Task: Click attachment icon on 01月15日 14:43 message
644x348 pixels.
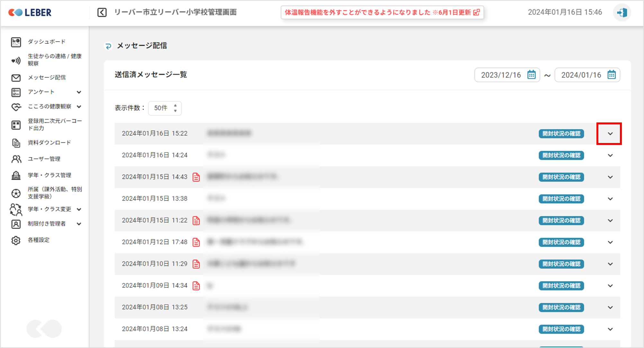Action: pos(196,177)
